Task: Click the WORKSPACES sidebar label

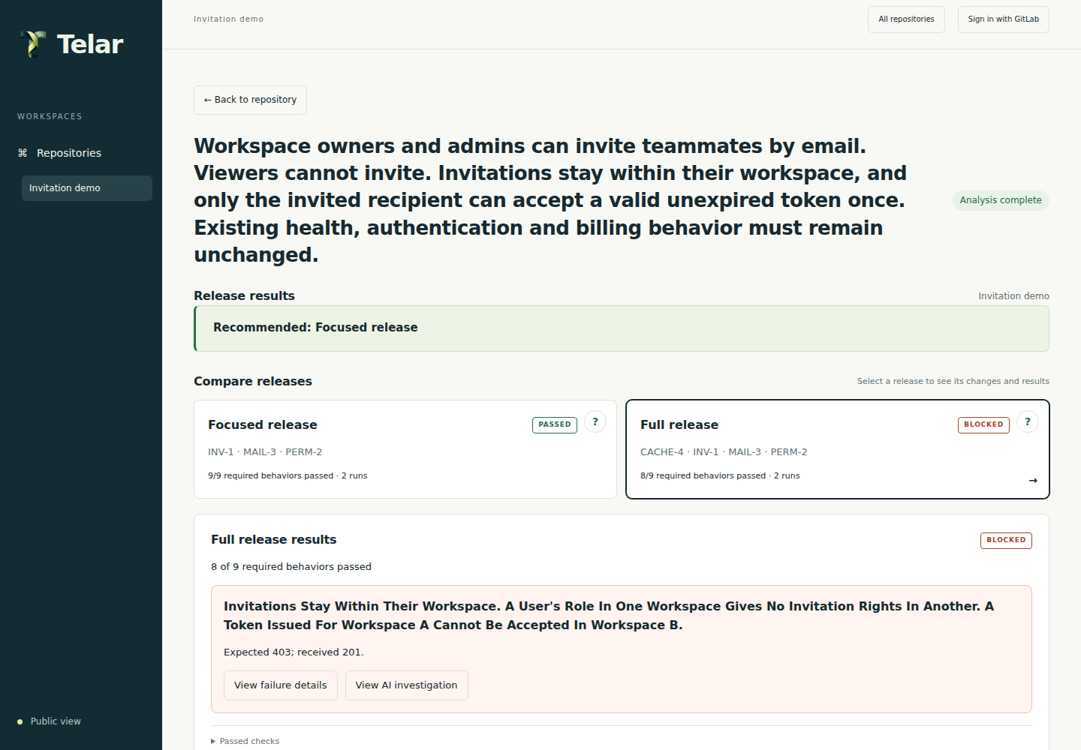Action: coord(50,116)
